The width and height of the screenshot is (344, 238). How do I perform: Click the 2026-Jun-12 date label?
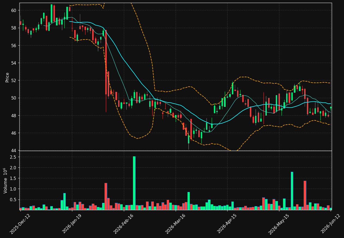[331, 224]
